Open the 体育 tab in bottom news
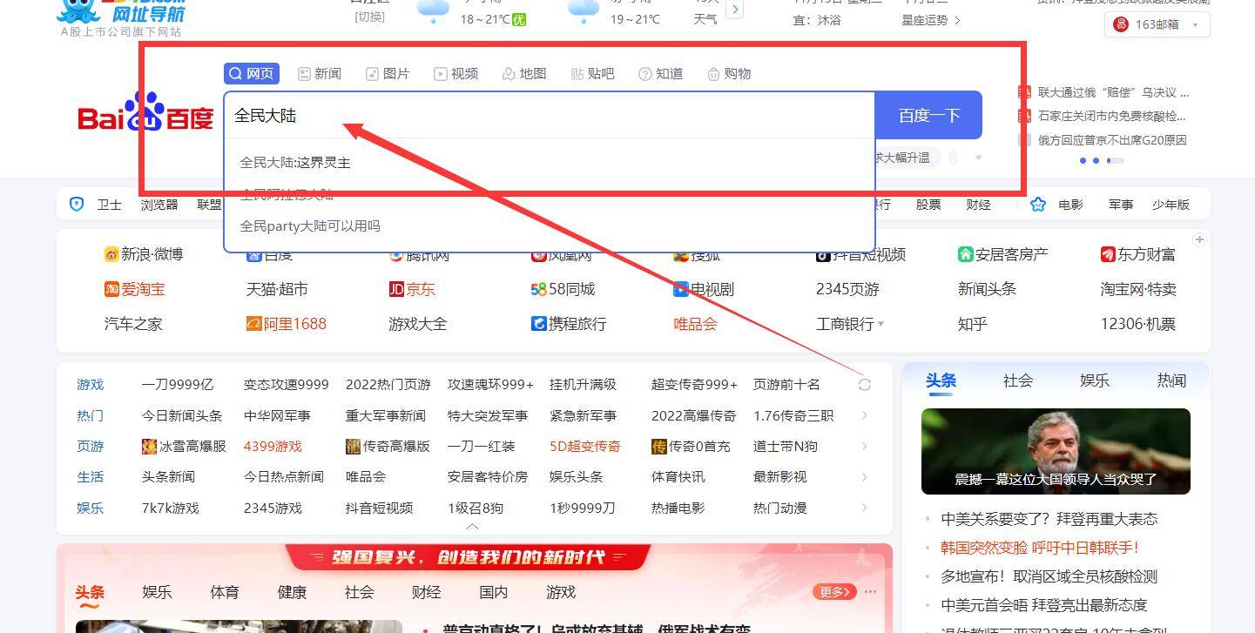Screen dimensions: 1255x633 click(x=224, y=592)
